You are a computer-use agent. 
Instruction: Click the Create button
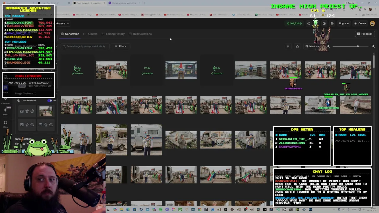tap(360, 23)
